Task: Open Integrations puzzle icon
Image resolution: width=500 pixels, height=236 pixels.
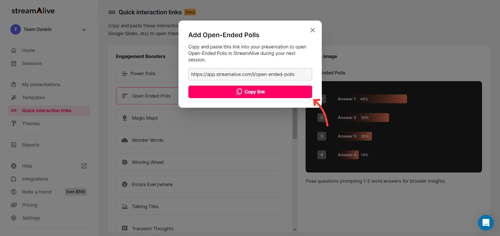Action: (14, 179)
